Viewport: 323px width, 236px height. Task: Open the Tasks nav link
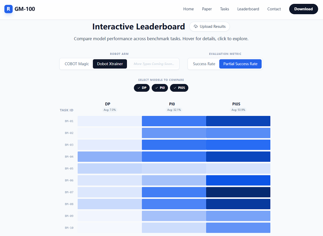224,9
